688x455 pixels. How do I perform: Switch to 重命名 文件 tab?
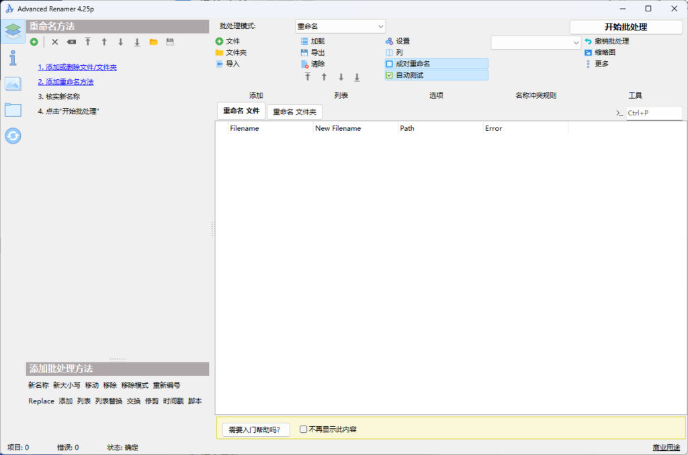click(241, 111)
